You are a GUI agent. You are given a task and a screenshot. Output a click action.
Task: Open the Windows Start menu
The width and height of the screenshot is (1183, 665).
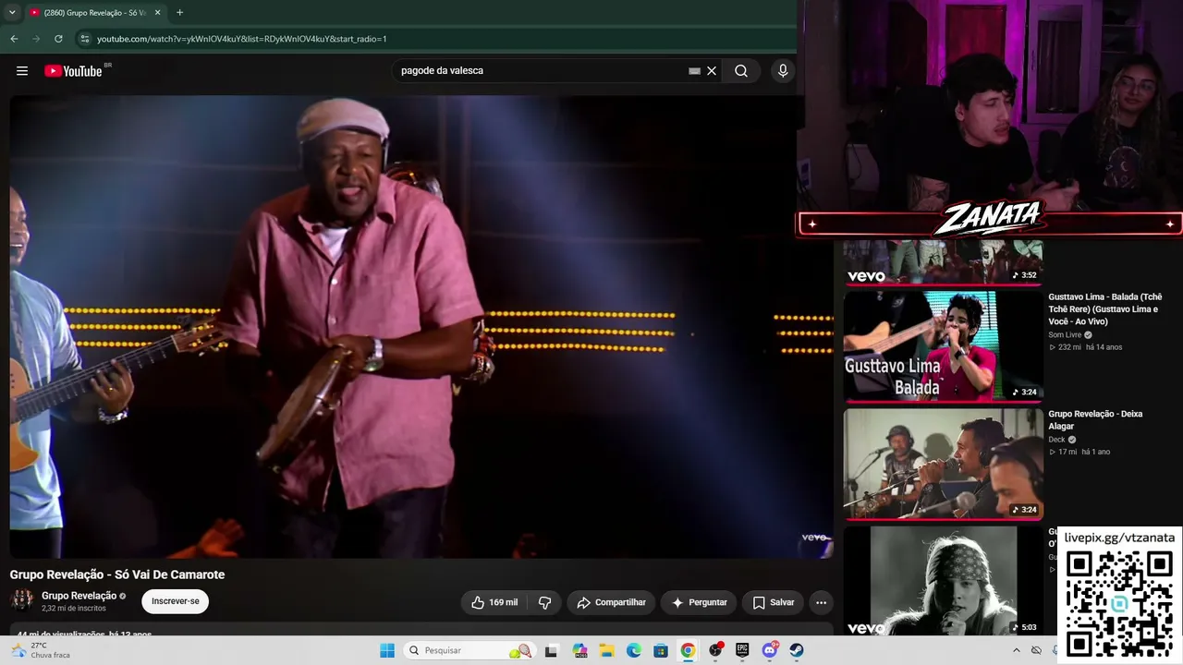387,650
